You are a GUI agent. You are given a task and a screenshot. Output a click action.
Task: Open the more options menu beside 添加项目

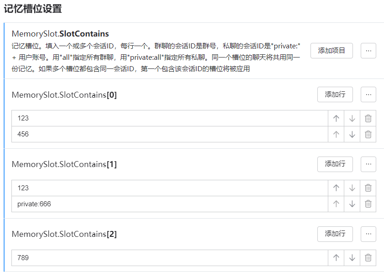[x=368, y=51]
